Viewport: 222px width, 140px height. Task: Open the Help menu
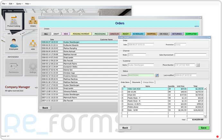28,4
